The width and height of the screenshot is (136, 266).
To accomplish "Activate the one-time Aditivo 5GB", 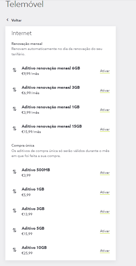I will point(105,231).
